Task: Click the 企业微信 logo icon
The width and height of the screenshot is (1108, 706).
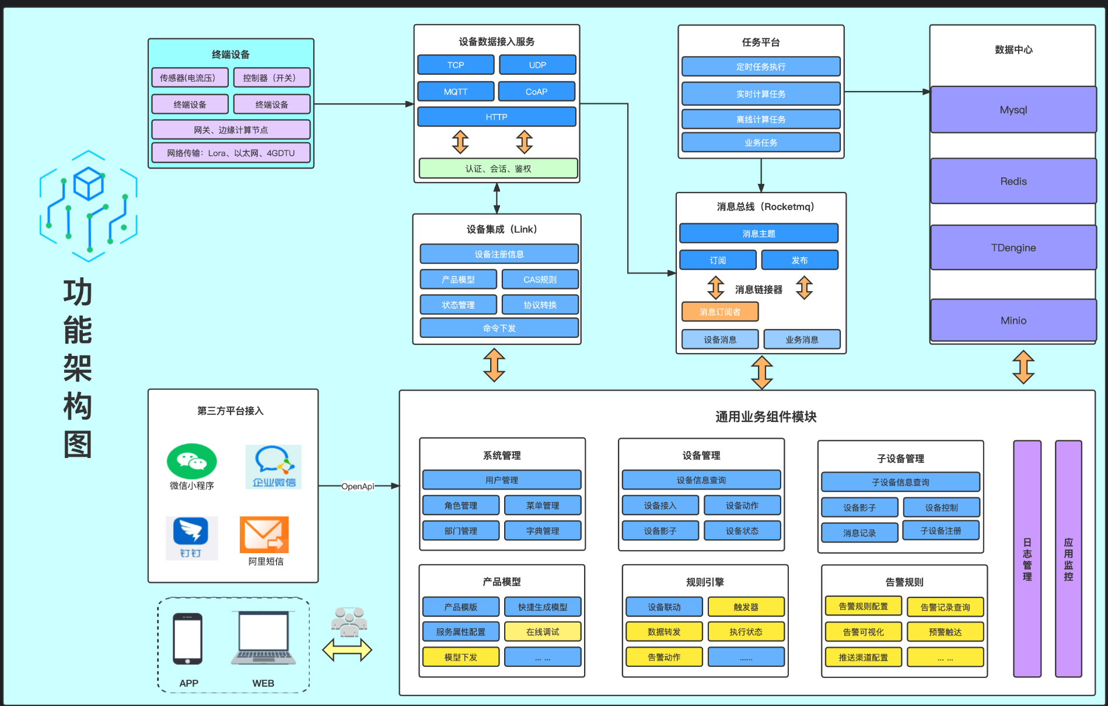Action: tap(274, 467)
